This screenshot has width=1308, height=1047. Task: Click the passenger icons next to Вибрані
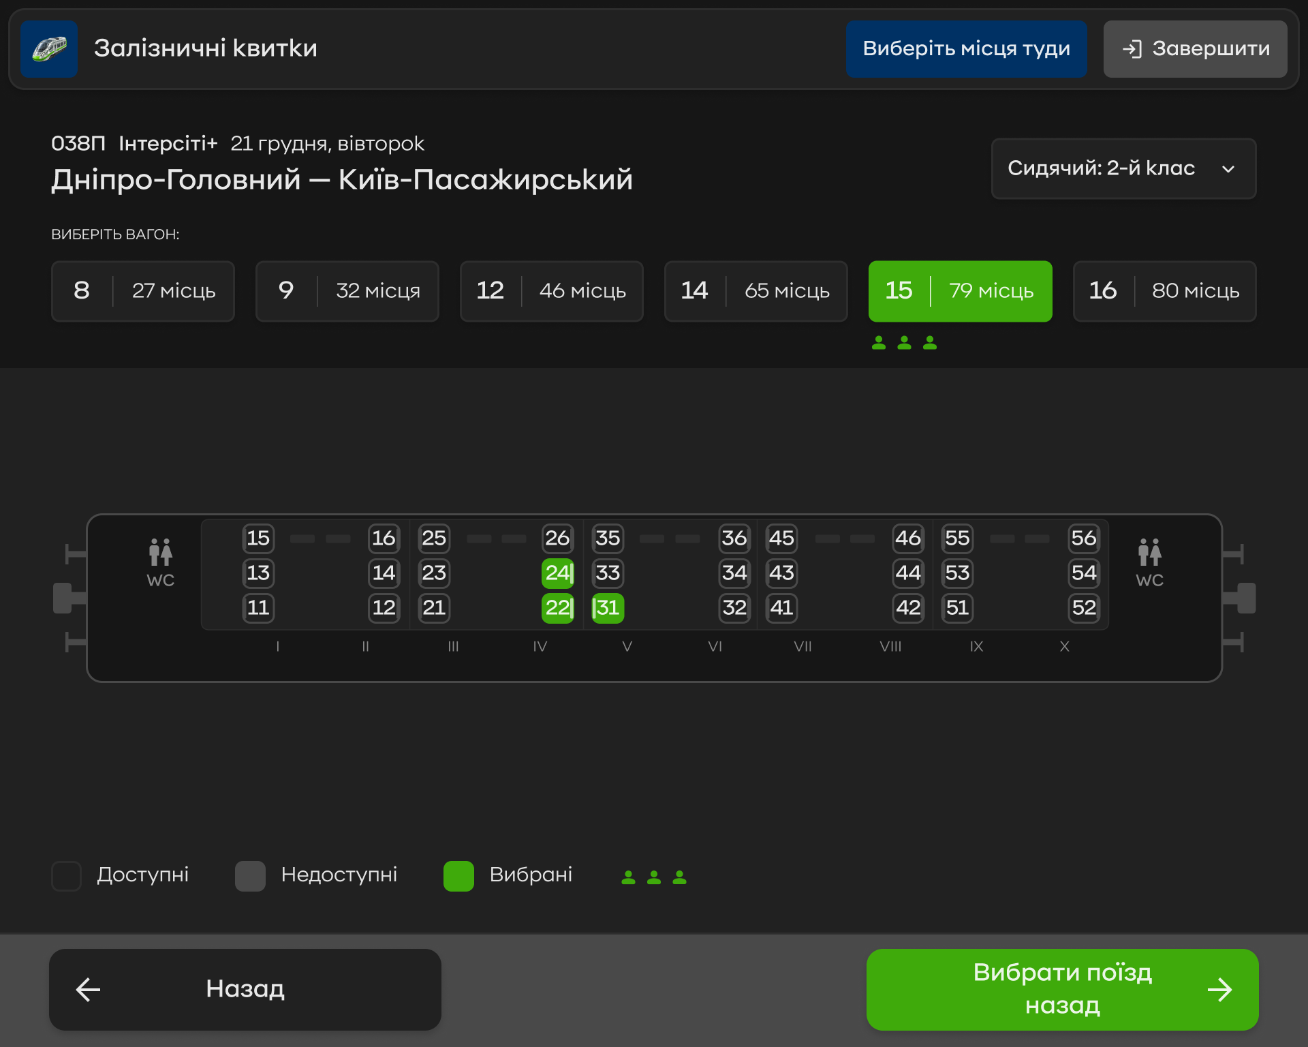[654, 877]
